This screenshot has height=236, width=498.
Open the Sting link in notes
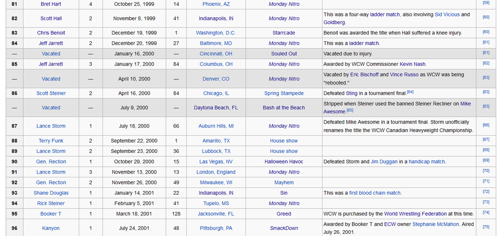(x=351, y=93)
